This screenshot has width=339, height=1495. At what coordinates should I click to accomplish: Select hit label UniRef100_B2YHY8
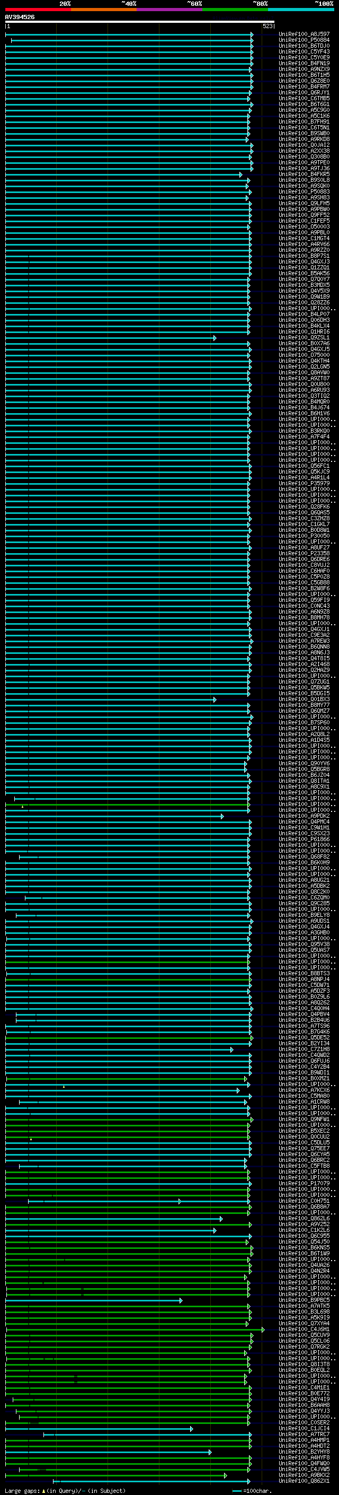pyautogui.click(x=304, y=1452)
